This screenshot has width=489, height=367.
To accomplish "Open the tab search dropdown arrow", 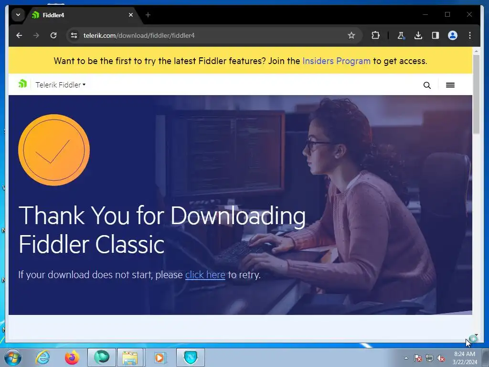I will (18, 15).
